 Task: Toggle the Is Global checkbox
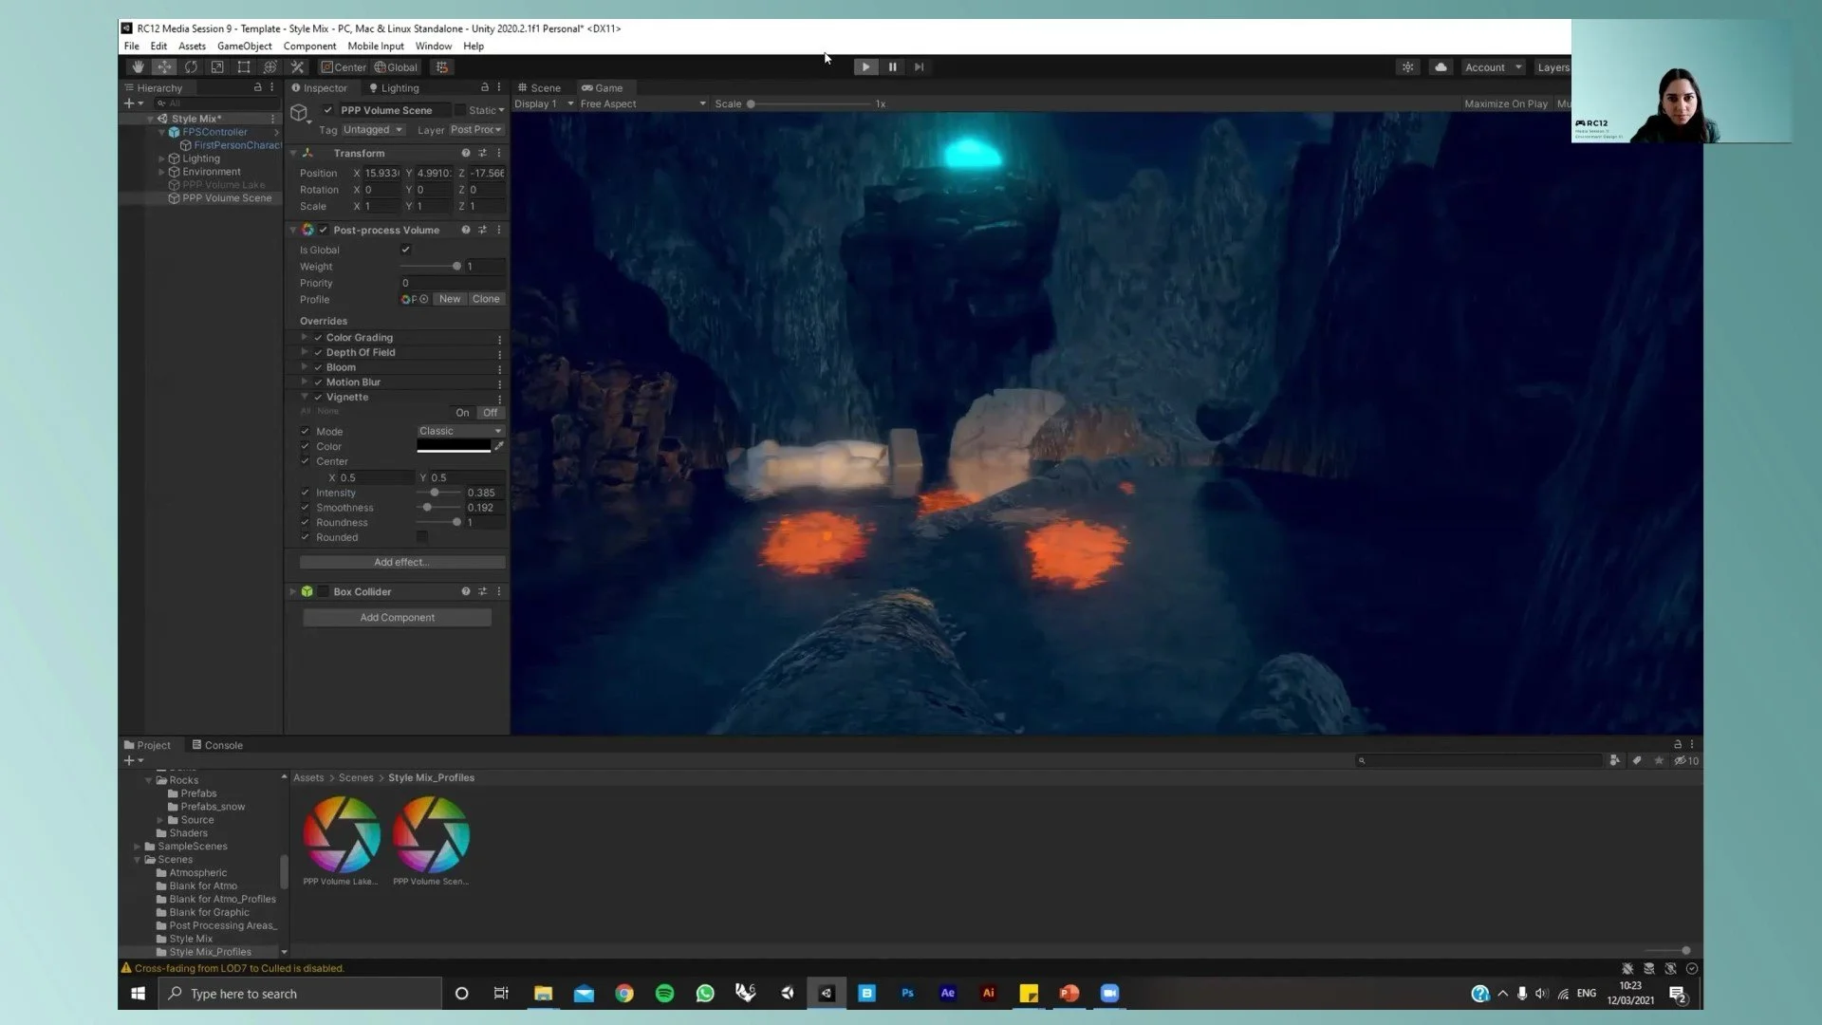(406, 250)
